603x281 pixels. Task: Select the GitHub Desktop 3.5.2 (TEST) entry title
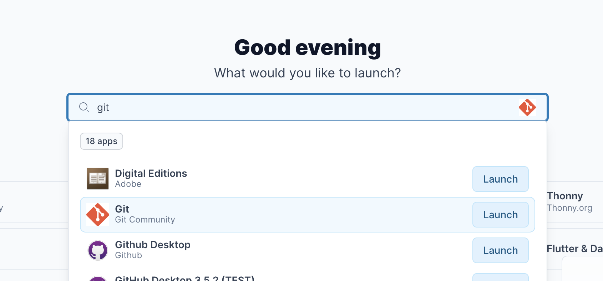(184, 278)
